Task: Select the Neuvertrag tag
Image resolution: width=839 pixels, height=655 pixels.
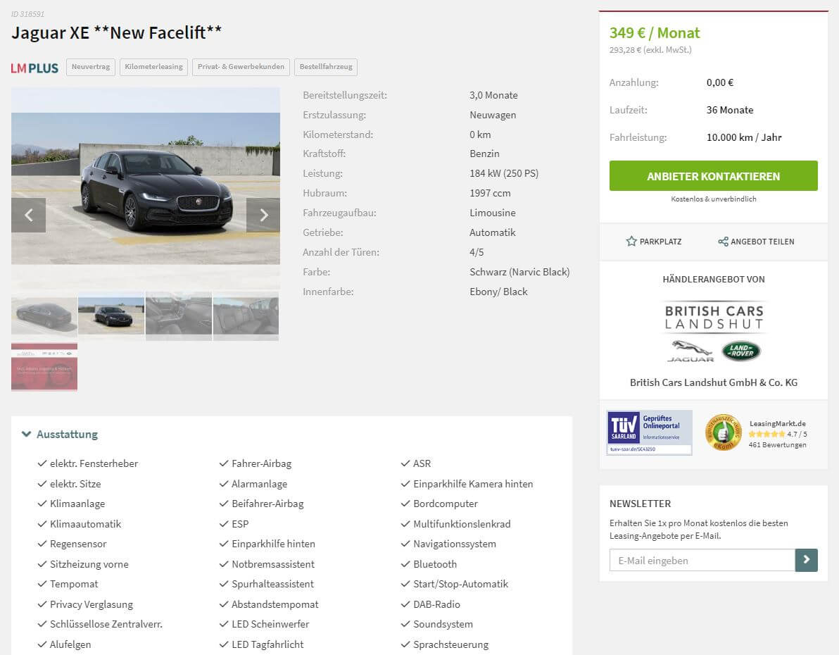Action: [x=90, y=67]
